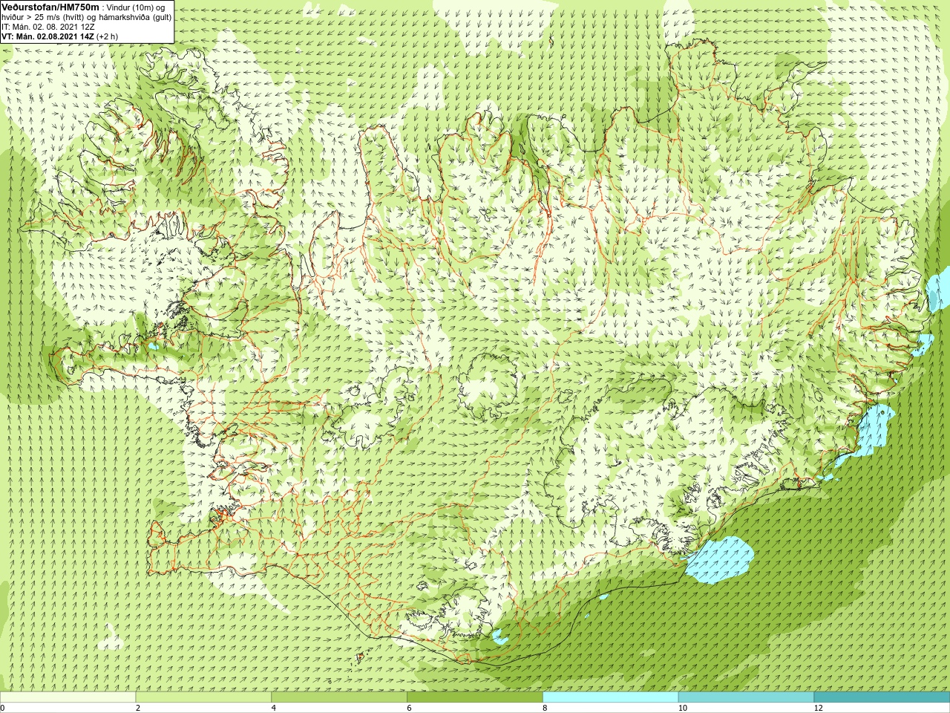Image resolution: width=950 pixels, height=713 pixels.
Task: Click the "4" scale label
Action: [274, 708]
